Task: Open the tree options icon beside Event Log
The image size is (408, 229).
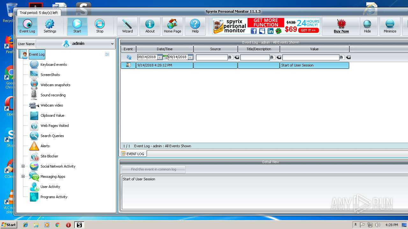Action: (107, 54)
